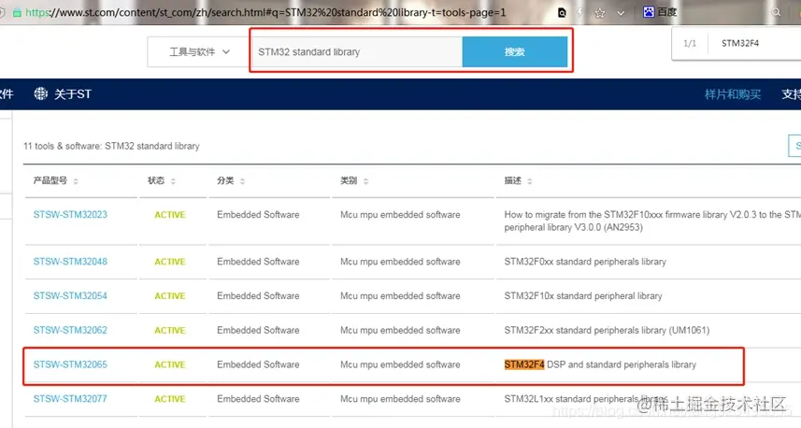Open the dropdown arrow beside the star icon
Image resolution: width=801 pixels, height=428 pixels.
tap(621, 13)
